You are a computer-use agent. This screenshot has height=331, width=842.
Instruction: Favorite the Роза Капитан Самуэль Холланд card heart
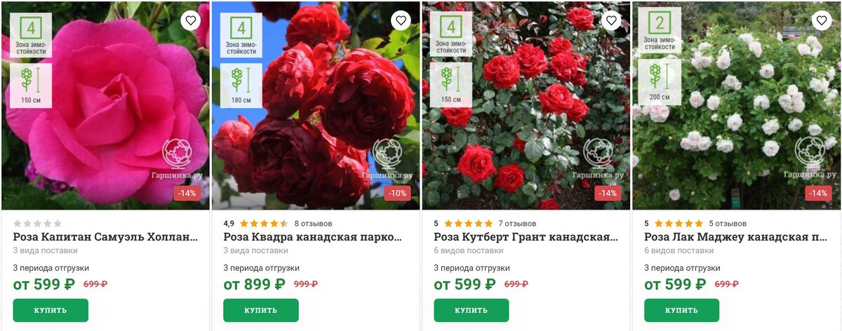click(190, 20)
